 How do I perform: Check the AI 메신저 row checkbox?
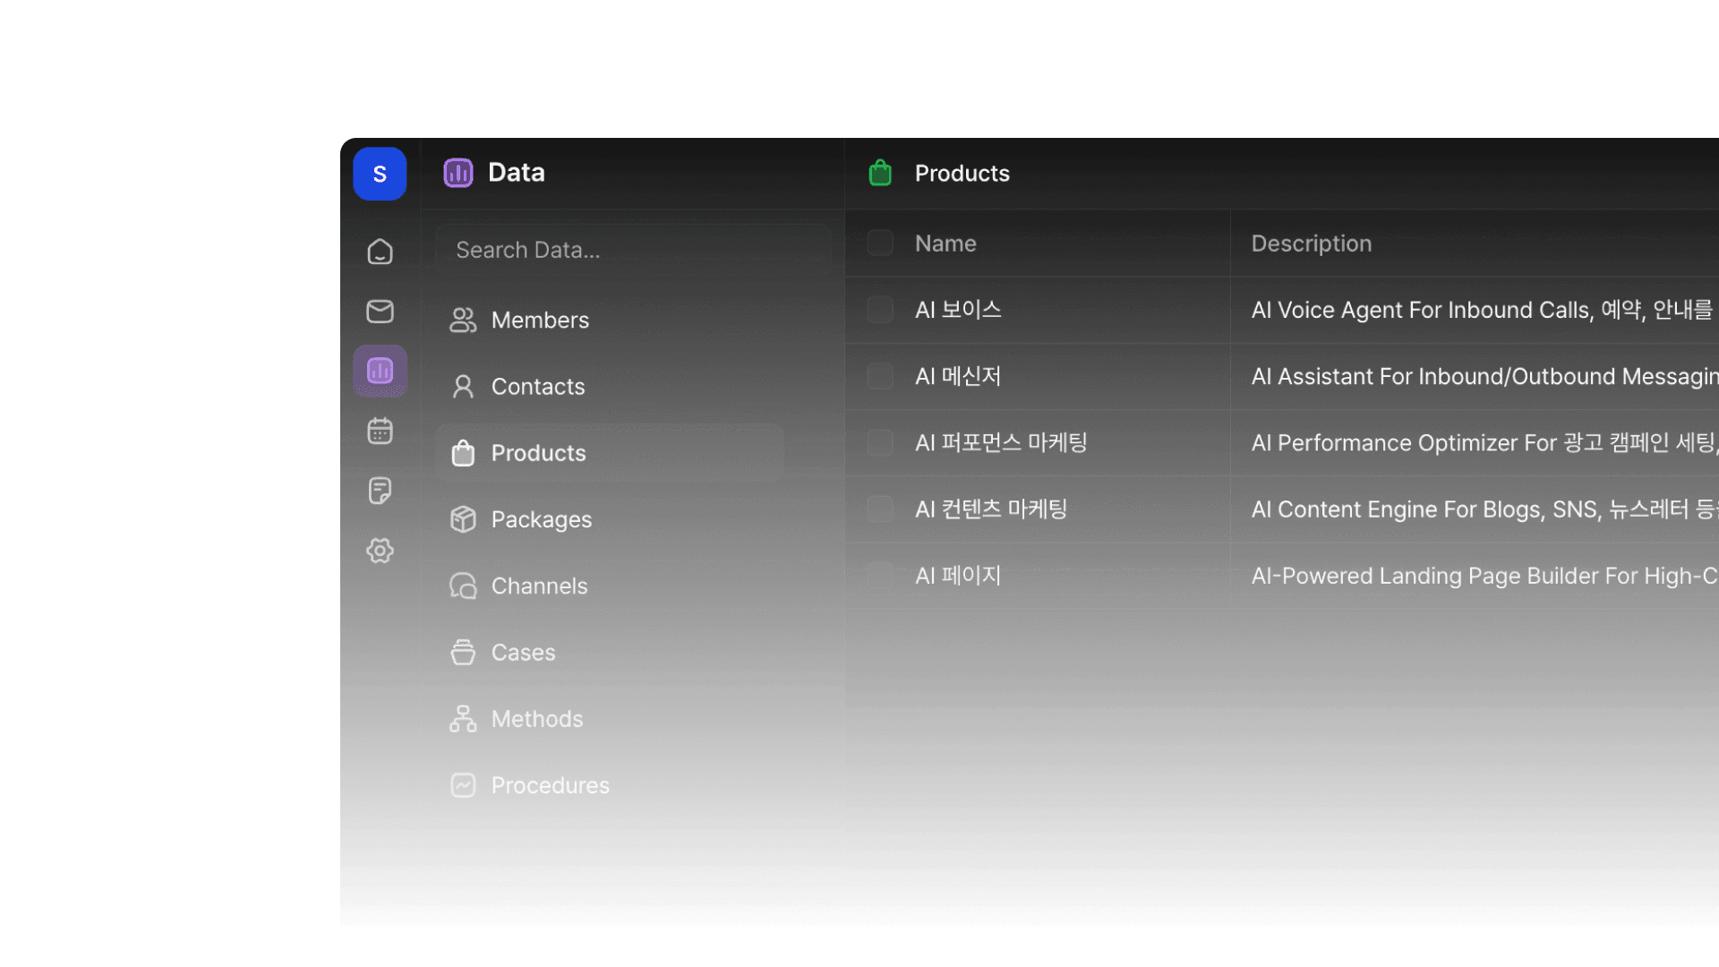pyautogui.click(x=880, y=376)
